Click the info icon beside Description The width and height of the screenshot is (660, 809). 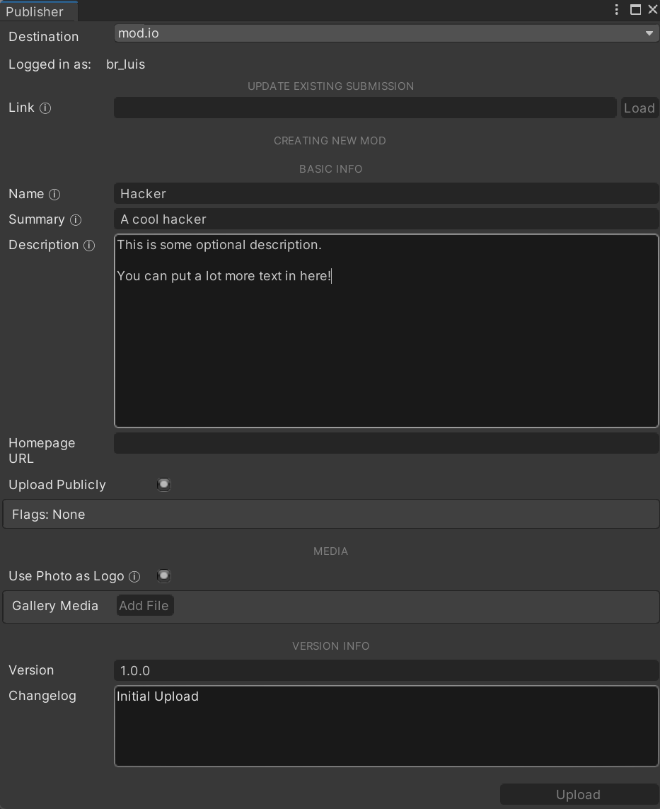click(89, 246)
